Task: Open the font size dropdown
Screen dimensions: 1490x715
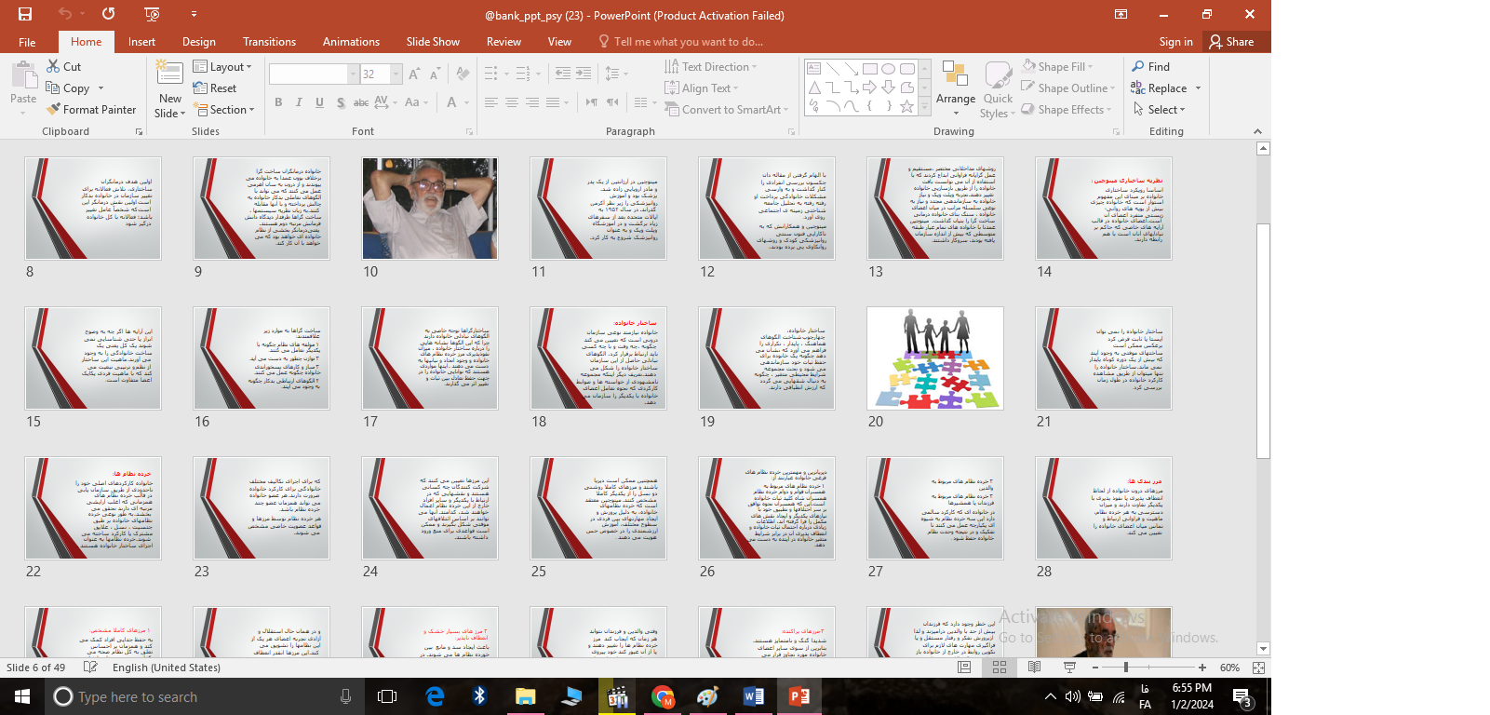Action: (x=396, y=74)
